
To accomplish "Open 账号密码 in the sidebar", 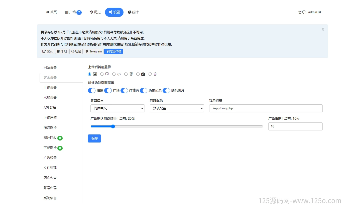I will click(x=61, y=188).
